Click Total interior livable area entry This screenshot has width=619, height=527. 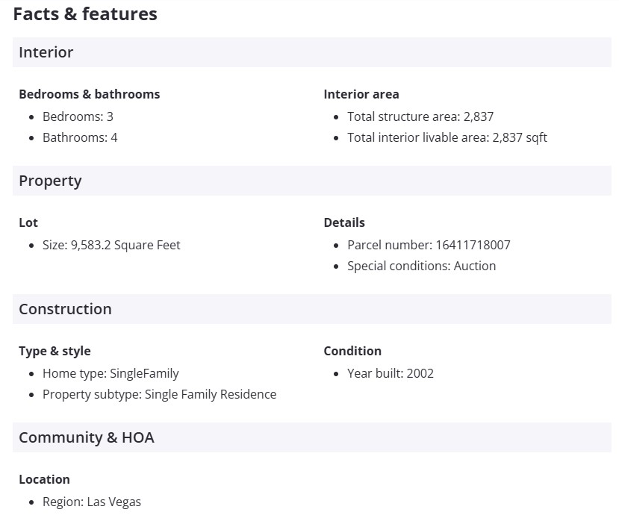447,137
